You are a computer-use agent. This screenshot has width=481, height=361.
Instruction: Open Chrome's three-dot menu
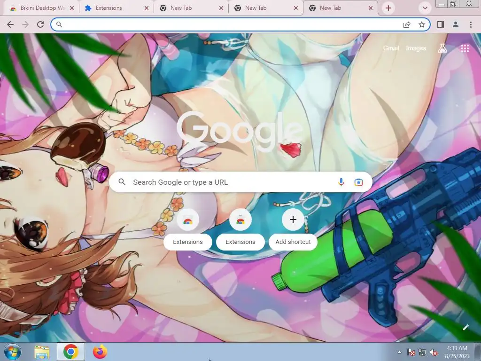[471, 24]
